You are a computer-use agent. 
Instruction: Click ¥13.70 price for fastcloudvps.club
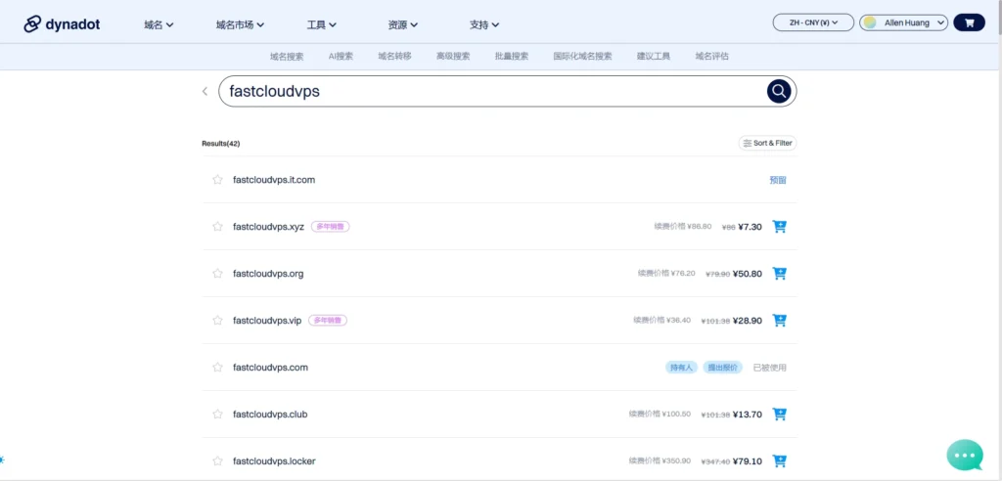point(747,414)
